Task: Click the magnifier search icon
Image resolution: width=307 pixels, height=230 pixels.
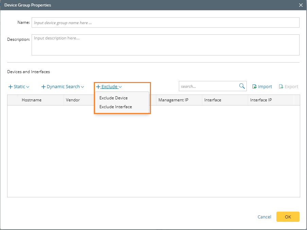Action: coord(242,86)
